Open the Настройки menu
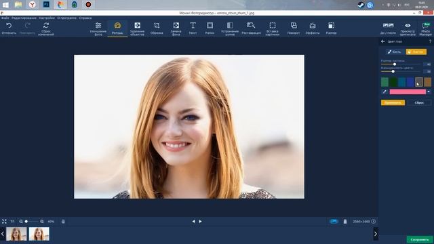Viewport: 434px width, 244px height. pos(47,18)
